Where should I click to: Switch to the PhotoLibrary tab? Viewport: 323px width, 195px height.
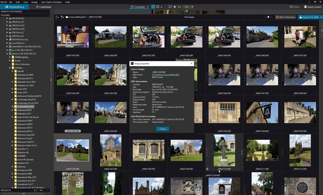coord(15,7)
